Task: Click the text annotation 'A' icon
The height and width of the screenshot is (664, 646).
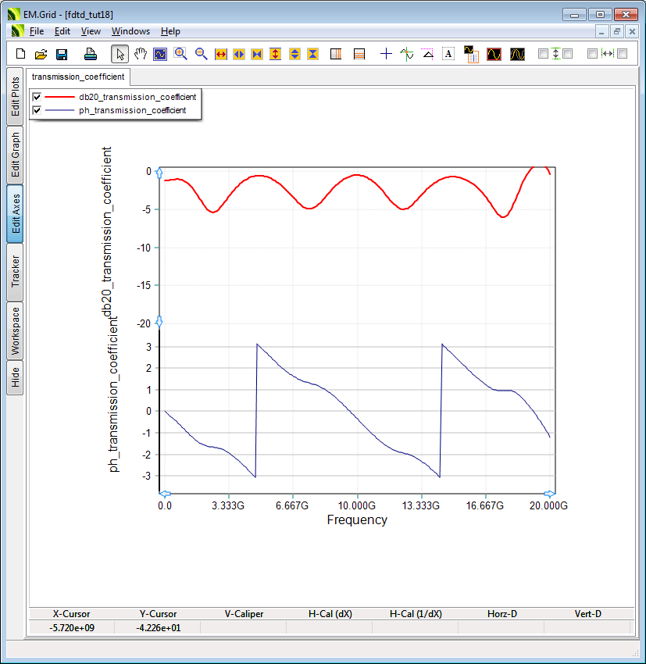Action: [448, 54]
